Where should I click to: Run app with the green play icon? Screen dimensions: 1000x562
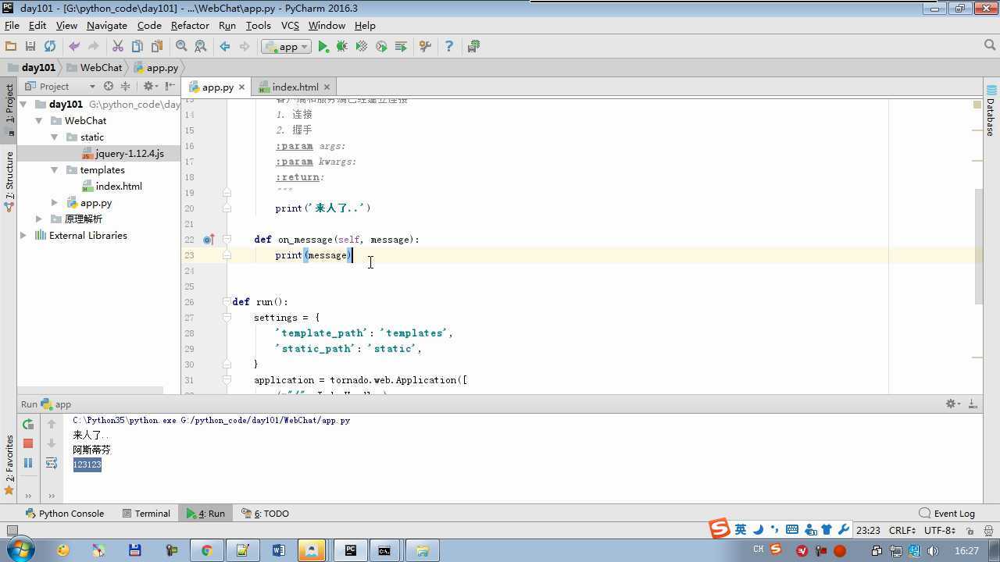323,47
